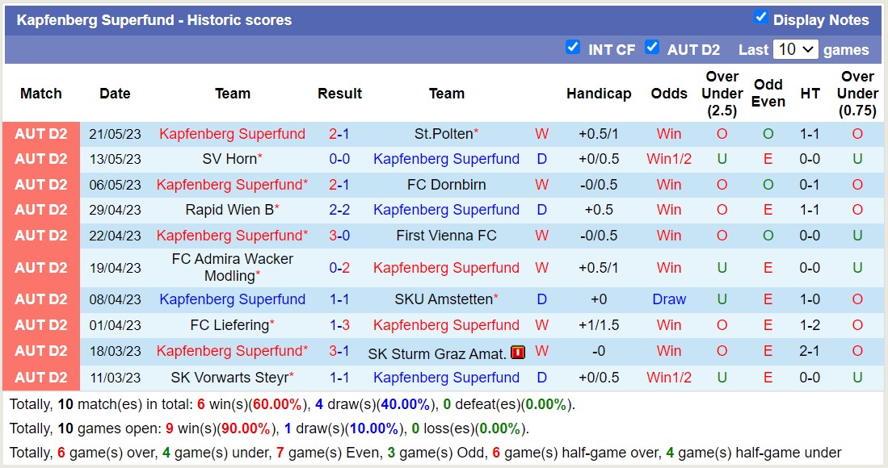
Task: Click the Win1/2 odds in the SV Horn row
Action: click(669, 159)
